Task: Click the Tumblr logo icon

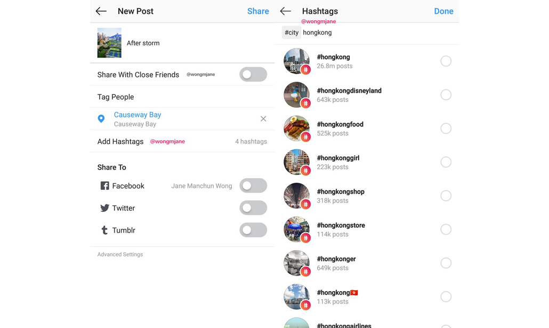Action: coord(104,230)
